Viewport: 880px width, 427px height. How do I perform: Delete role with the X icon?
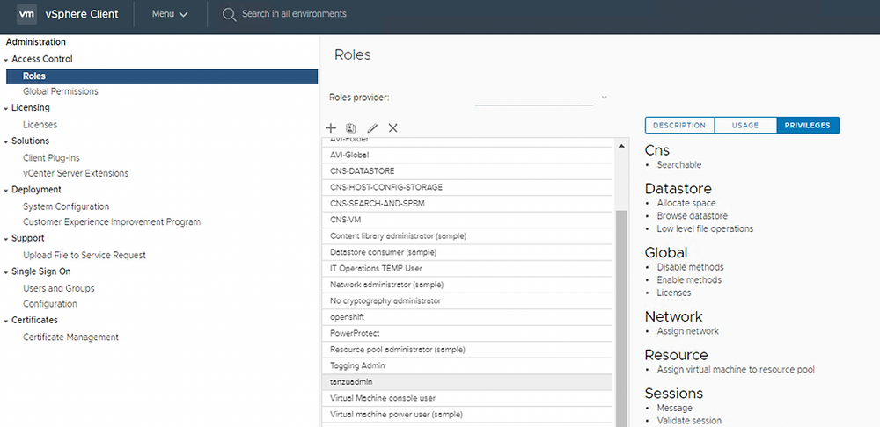click(x=392, y=127)
